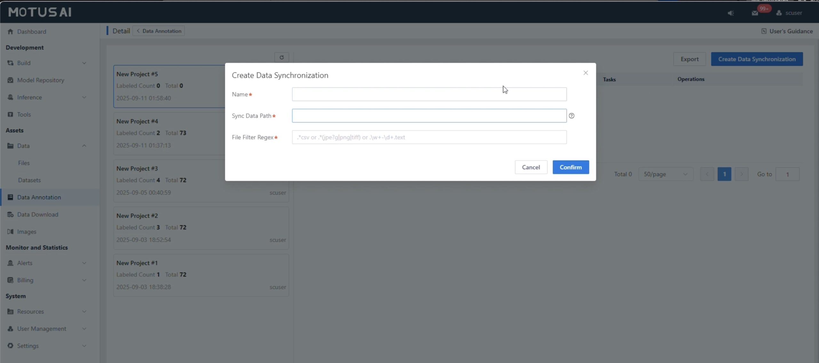Image resolution: width=819 pixels, height=363 pixels.
Task: Collapse the Data sidebar group
Action: point(84,146)
